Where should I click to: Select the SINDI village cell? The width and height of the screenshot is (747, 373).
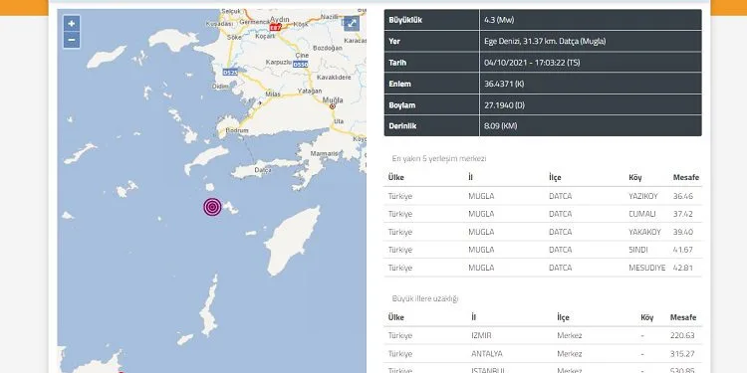pos(638,250)
